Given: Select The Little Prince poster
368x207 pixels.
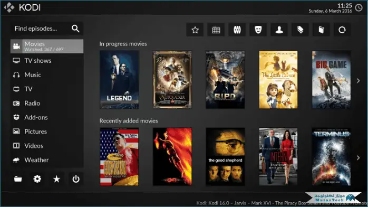Looking at the screenshot, I should 278,80.
